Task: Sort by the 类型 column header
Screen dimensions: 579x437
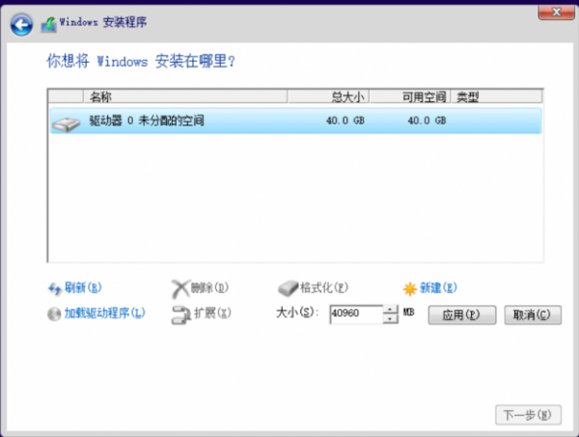Action: [497, 97]
